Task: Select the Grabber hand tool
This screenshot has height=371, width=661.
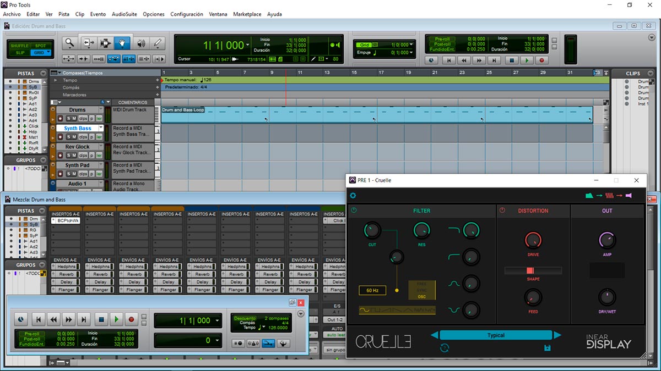Action: click(x=122, y=43)
